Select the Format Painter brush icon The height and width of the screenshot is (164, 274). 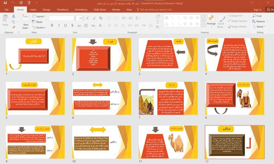pyautogui.click(x=13, y=27)
